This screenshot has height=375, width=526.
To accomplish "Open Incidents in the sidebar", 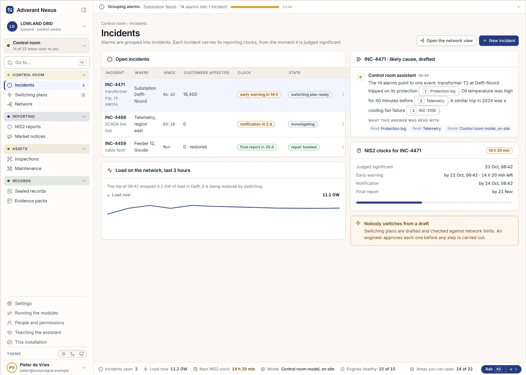I will click(x=47, y=85).
